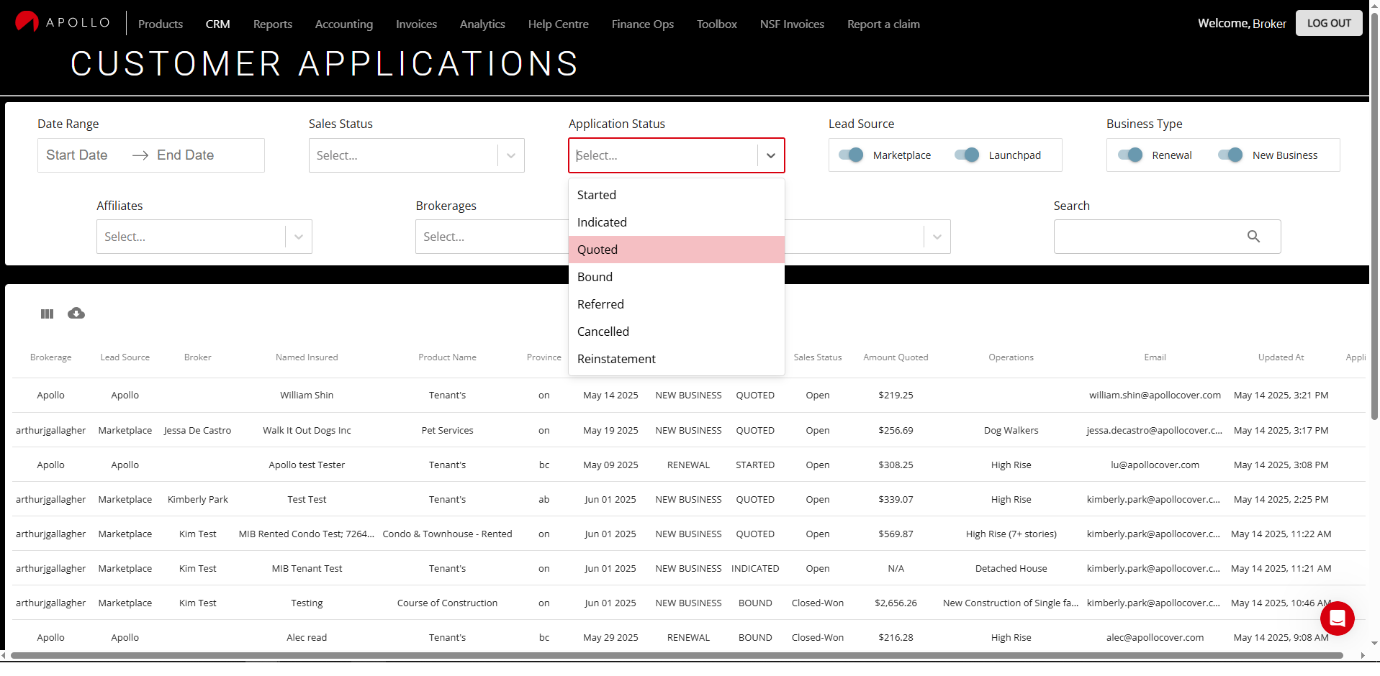Image resolution: width=1380 pixels, height=676 pixels.
Task: Open the Affiliates select dropdown
Action: (x=298, y=237)
